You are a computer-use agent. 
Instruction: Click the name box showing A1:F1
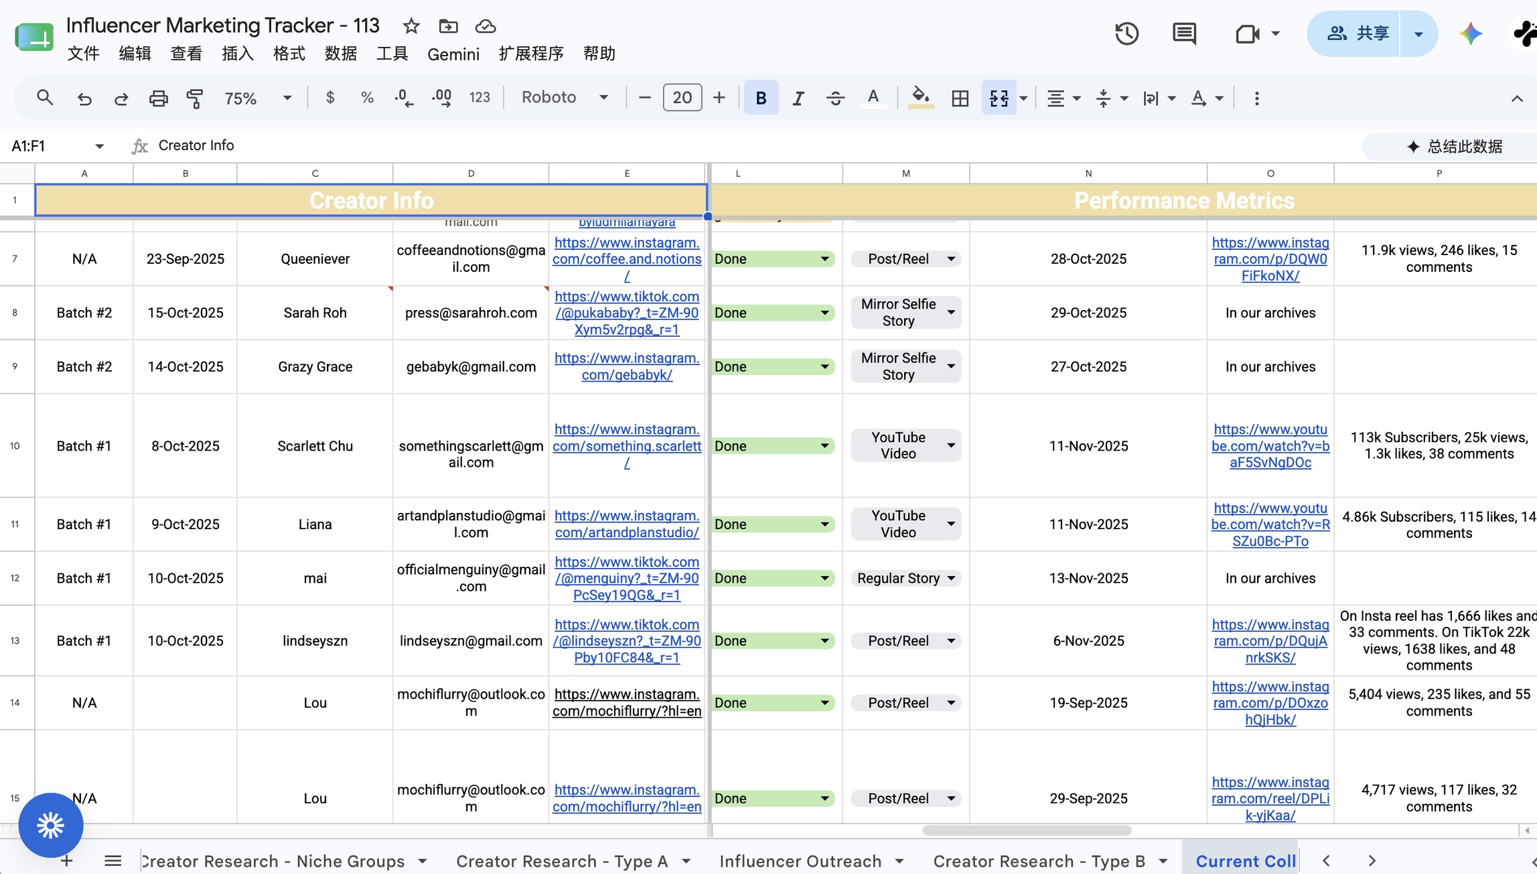(57, 145)
